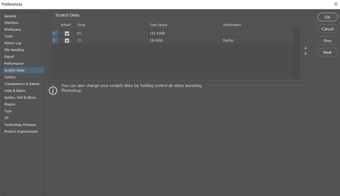
Task: Open the General preferences section
Action: [10, 16]
